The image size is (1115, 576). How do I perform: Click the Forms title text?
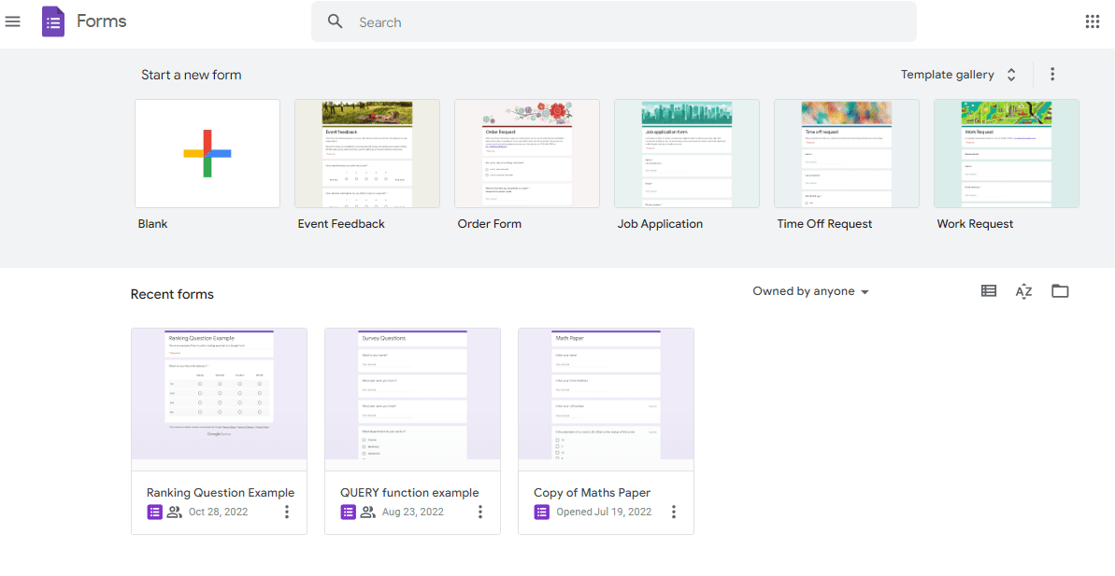(102, 21)
